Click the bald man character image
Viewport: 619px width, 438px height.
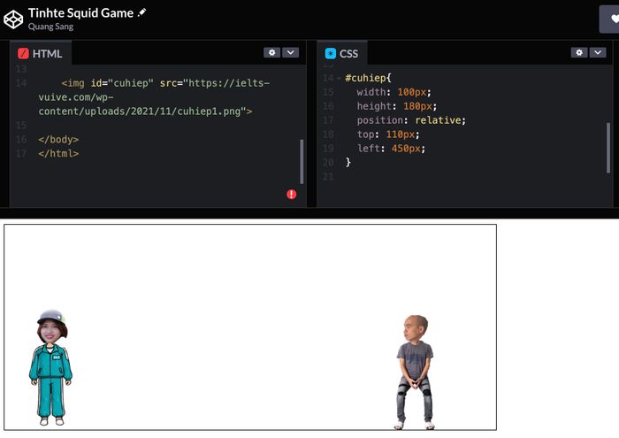tap(415, 372)
